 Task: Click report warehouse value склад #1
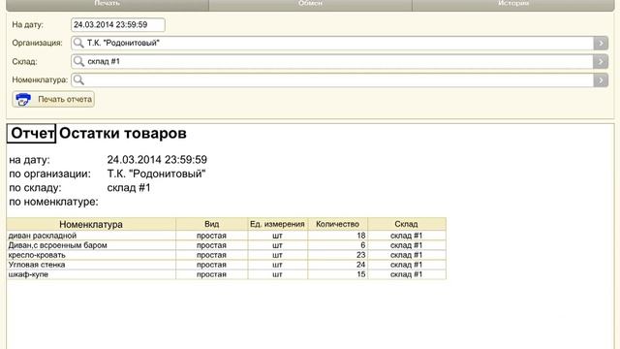(x=129, y=187)
